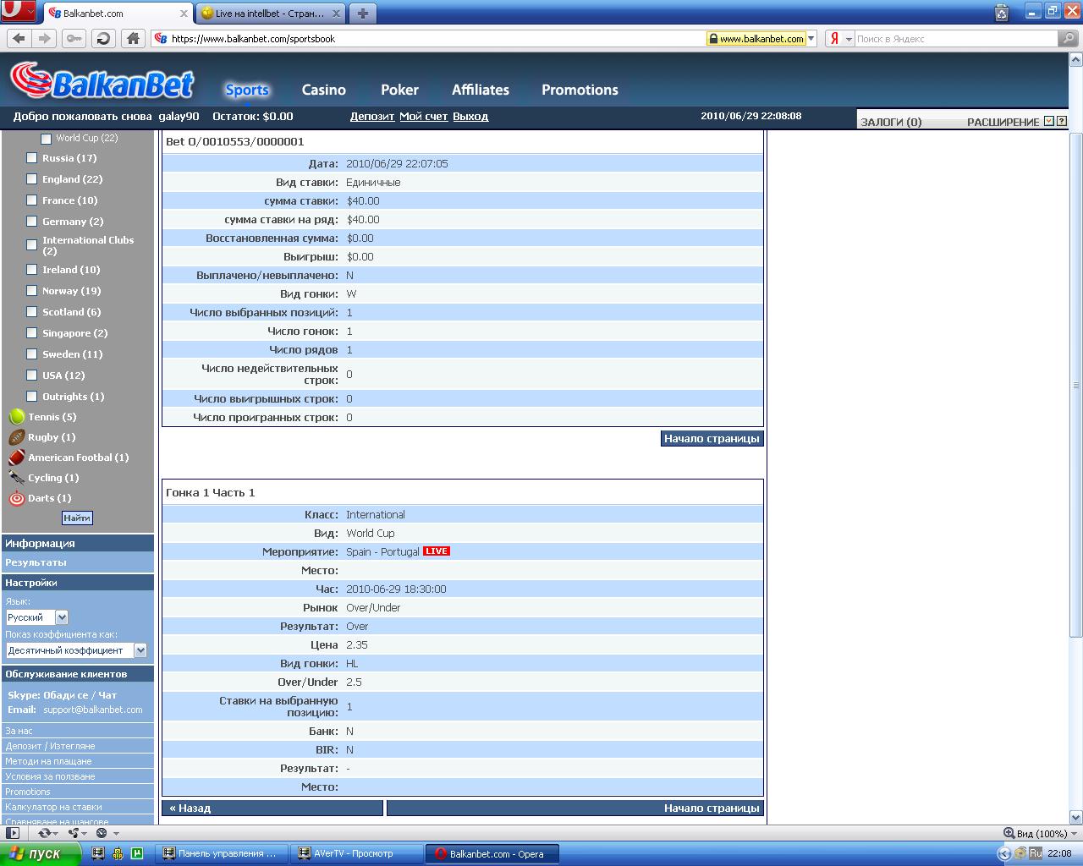Check the Russia (17) checkbox
The image size is (1083, 866).
click(31, 158)
